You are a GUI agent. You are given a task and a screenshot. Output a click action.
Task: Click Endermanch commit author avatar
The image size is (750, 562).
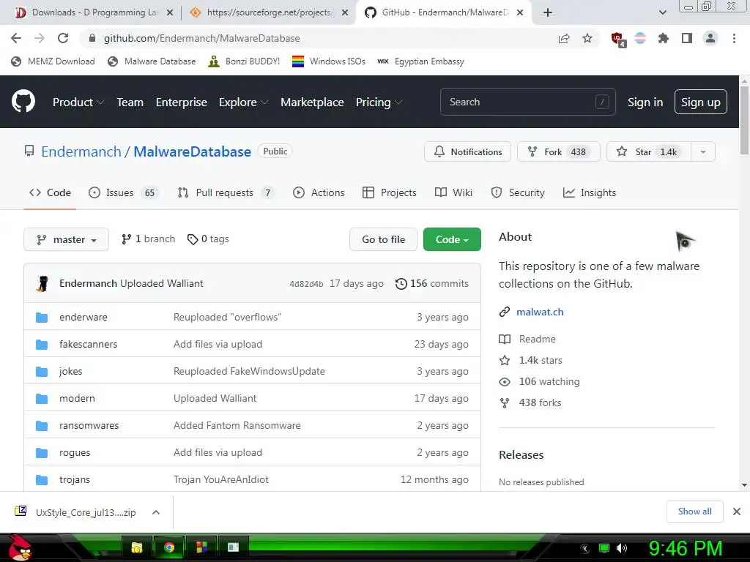(x=42, y=283)
